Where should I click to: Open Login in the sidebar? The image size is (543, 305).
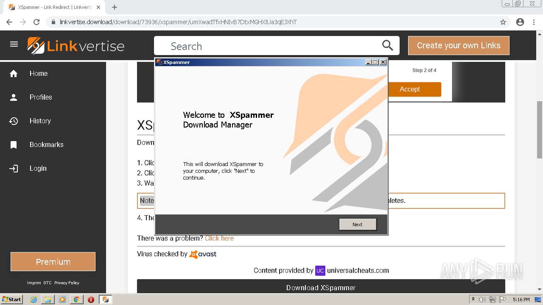[x=38, y=168]
